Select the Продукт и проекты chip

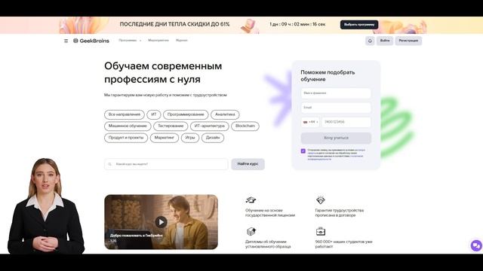point(126,138)
